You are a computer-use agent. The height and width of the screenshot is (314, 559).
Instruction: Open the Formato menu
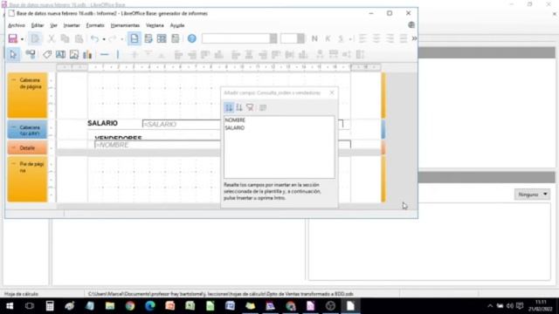[95, 25]
